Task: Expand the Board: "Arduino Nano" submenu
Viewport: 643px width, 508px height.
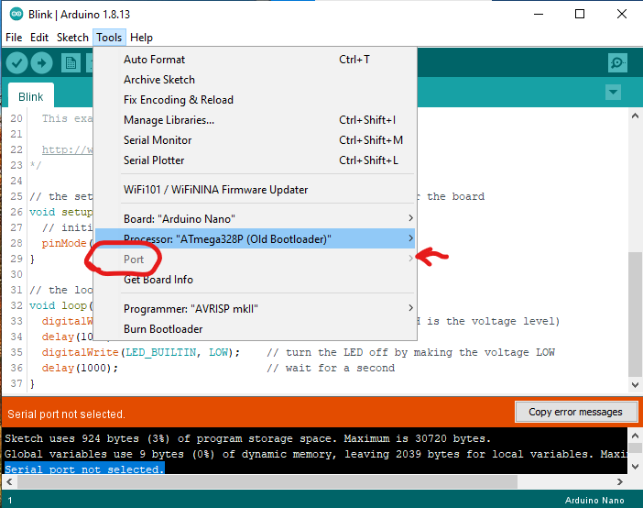Action: coord(255,219)
